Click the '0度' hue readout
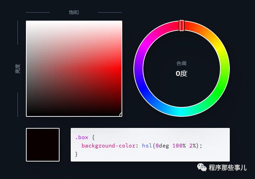Image resolution: width=255 pixels, height=179 pixels. click(x=181, y=74)
